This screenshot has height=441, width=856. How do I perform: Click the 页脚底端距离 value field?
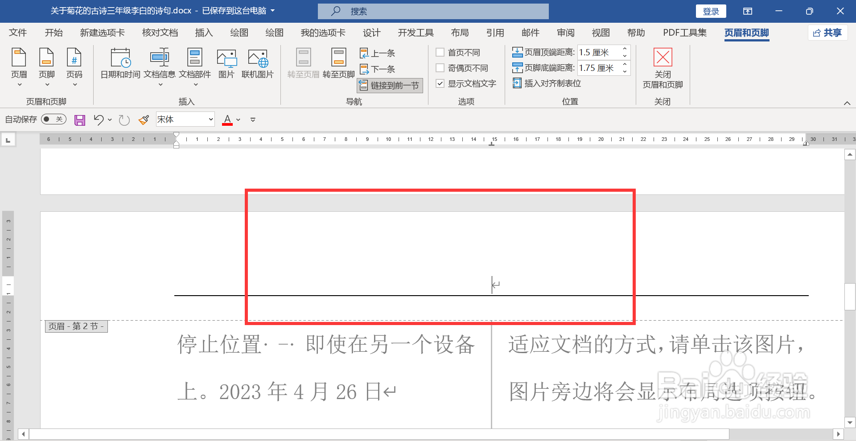click(598, 68)
